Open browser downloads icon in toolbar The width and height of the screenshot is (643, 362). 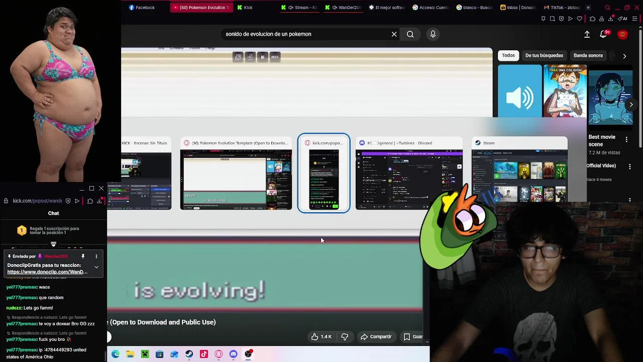pos(611,19)
